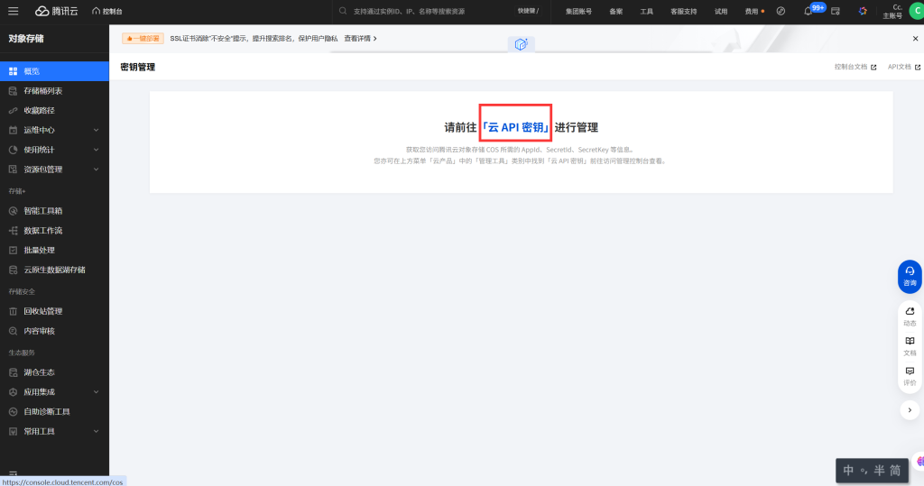
Task: Open the 文档 book floating icon
Action: [x=910, y=346]
